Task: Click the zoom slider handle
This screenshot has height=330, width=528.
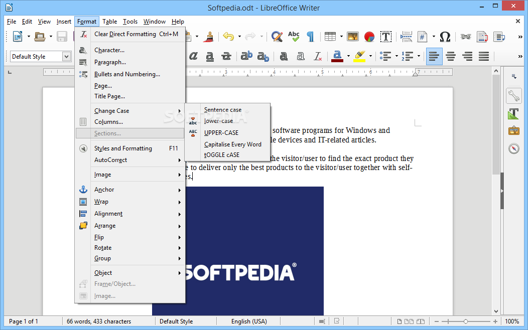Action: [465, 321]
